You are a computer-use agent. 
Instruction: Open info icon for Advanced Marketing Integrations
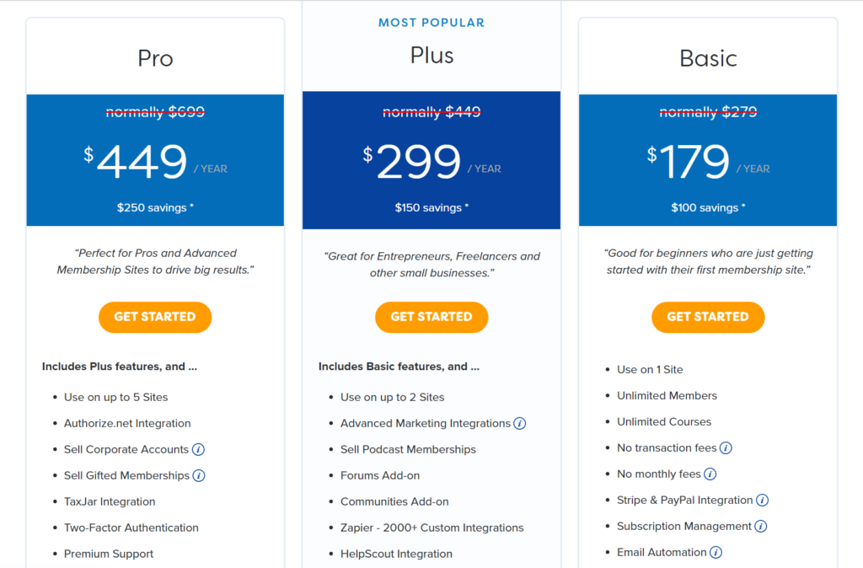pos(519,423)
